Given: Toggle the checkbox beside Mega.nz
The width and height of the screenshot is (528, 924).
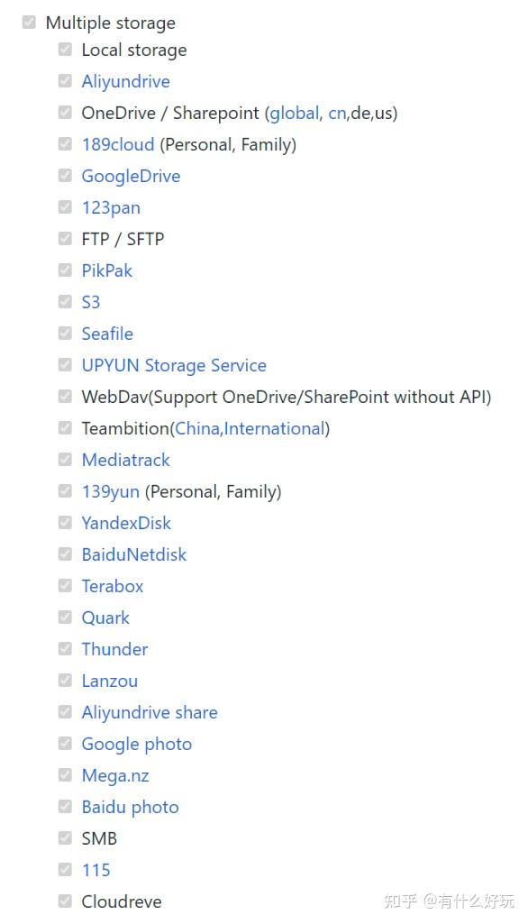Looking at the screenshot, I should [64, 774].
